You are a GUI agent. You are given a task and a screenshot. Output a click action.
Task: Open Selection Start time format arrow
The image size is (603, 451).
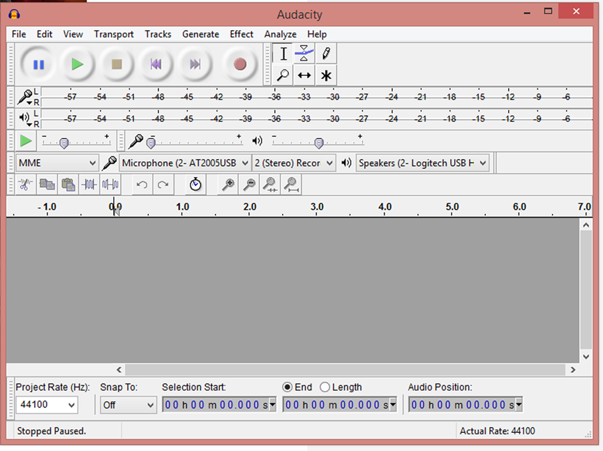(272, 404)
